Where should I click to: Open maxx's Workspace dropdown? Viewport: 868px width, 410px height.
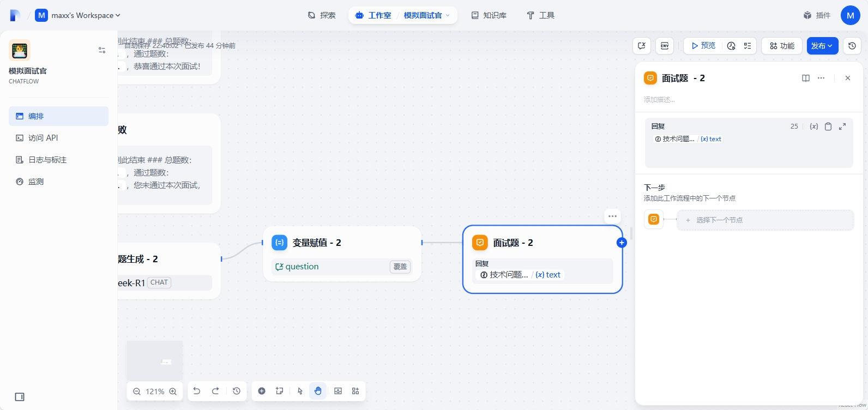(x=78, y=15)
